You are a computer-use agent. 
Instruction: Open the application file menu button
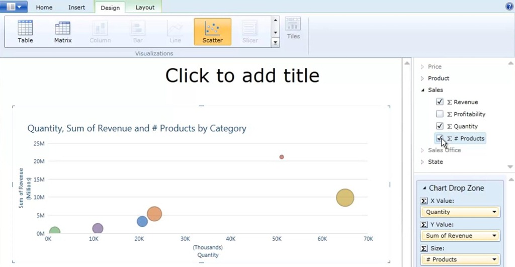(14, 7)
